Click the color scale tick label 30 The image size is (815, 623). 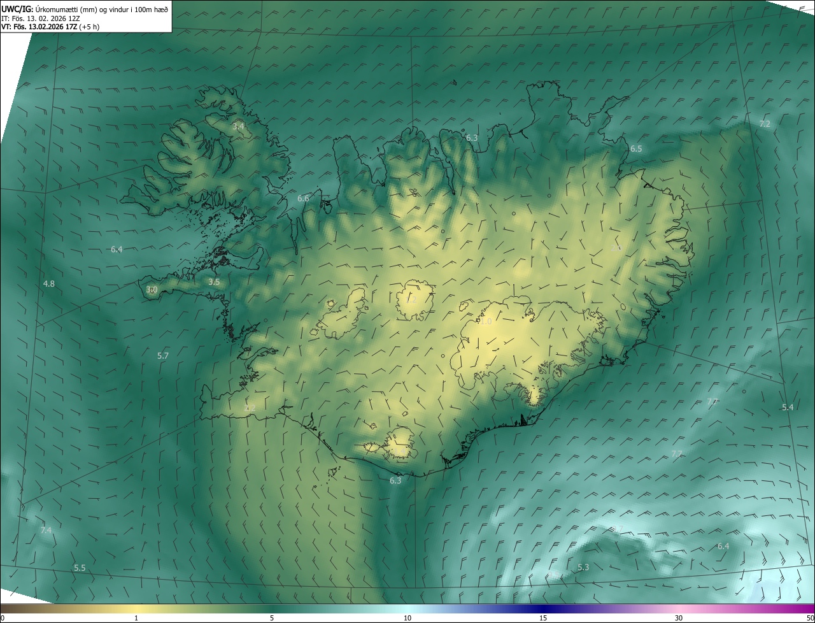coord(679,618)
